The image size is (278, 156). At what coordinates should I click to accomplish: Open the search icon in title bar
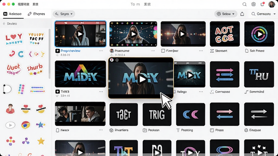coord(245,4)
